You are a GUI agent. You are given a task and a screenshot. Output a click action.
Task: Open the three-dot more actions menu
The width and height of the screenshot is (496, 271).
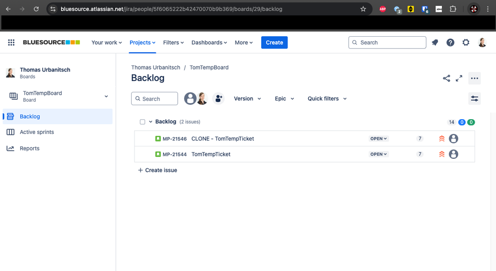474,78
